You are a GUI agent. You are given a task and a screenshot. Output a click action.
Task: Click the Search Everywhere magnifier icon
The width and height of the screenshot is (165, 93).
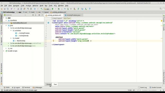[161, 9]
